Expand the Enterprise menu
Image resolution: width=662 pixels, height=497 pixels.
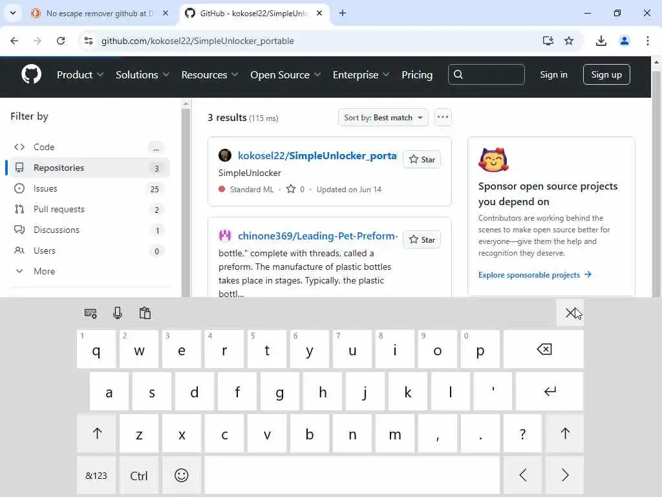tap(361, 75)
